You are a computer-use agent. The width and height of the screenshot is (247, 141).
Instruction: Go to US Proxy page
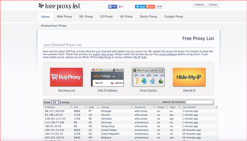pos(106,17)
